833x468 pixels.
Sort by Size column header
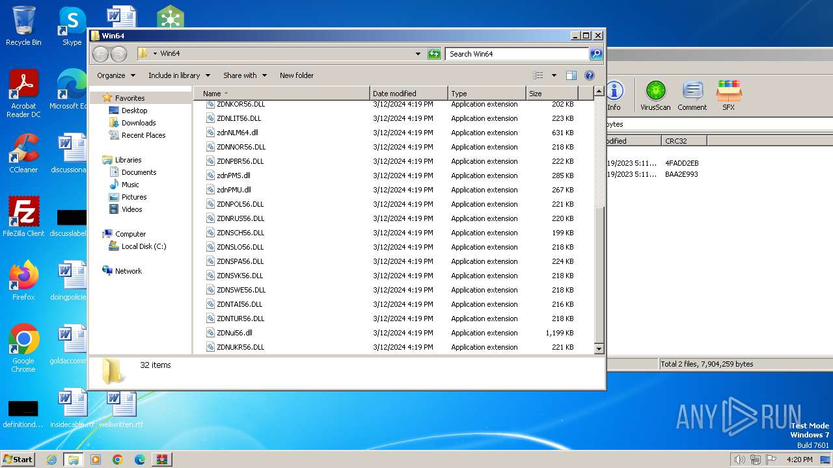551,94
